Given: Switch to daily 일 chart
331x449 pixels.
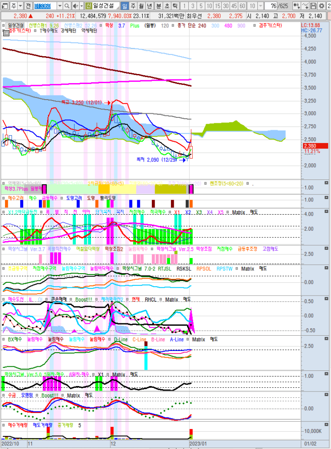Looking at the screenshot, I should pos(125,6).
